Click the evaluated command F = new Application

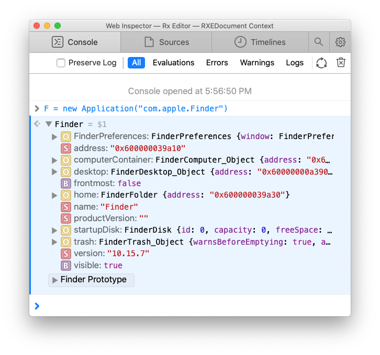136,109
